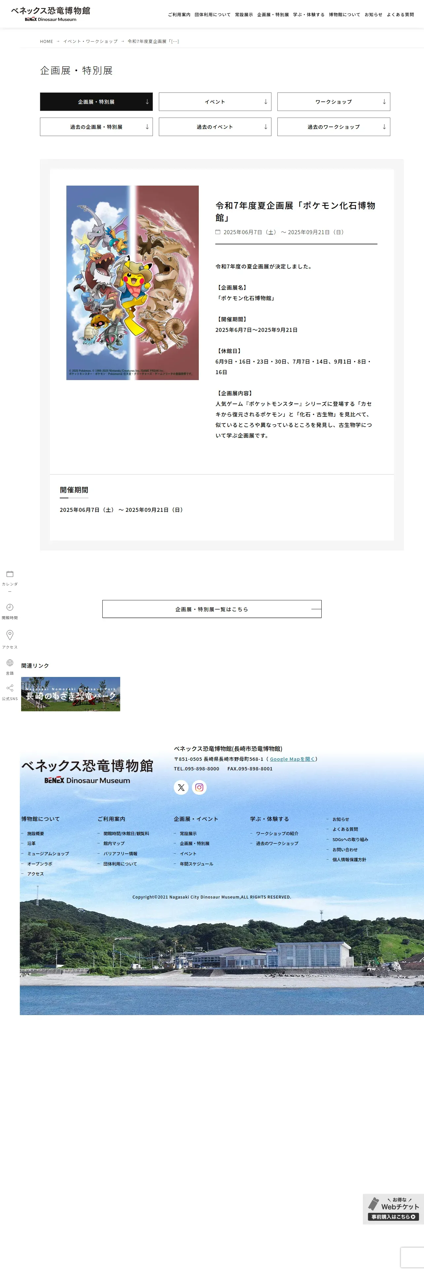Open 過去のイベント button
Screen dimensions: 424x1272
[215, 127]
